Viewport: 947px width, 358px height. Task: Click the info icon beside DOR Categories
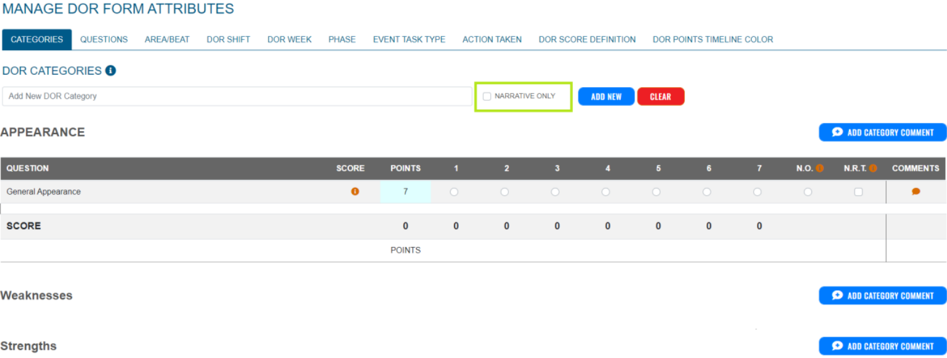pyautogui.click(x=110, y=71)
